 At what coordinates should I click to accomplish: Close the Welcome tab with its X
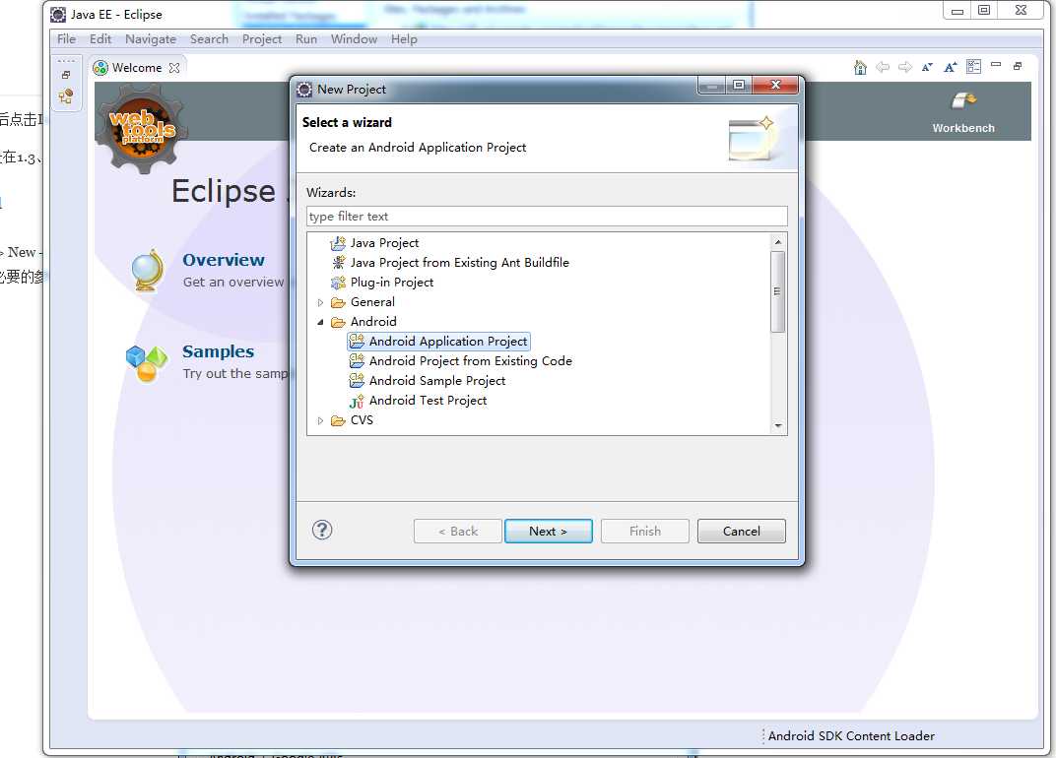[x=174, y=68]
